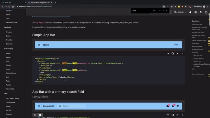Edit the primary search field demo
The image size is (210, 118).
(178, 115)
